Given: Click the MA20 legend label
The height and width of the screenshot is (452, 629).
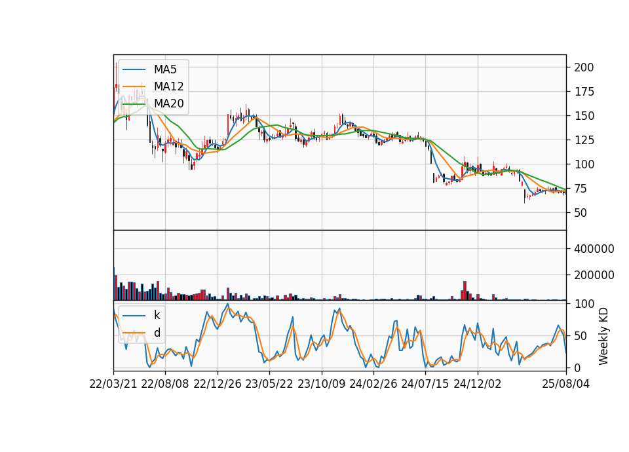Looking at the screenshot, I should point(168,104).
